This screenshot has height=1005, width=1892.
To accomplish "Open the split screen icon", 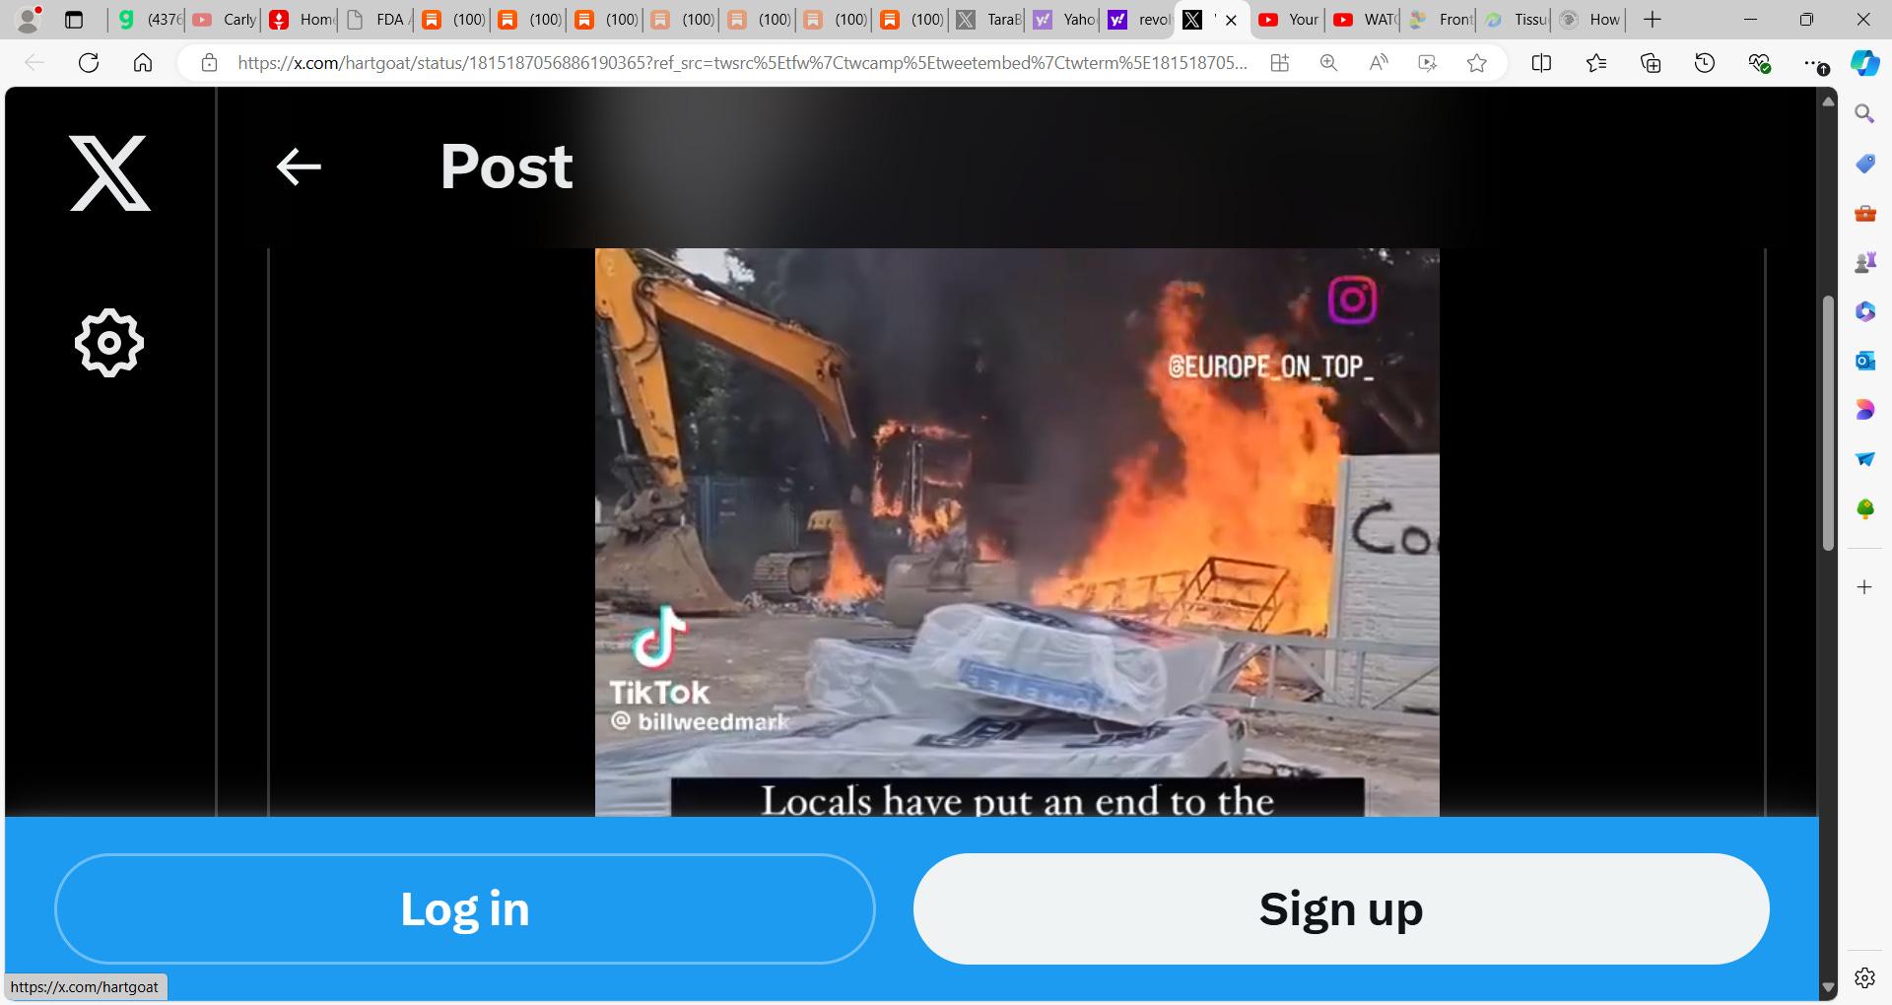I will 1541,63.
